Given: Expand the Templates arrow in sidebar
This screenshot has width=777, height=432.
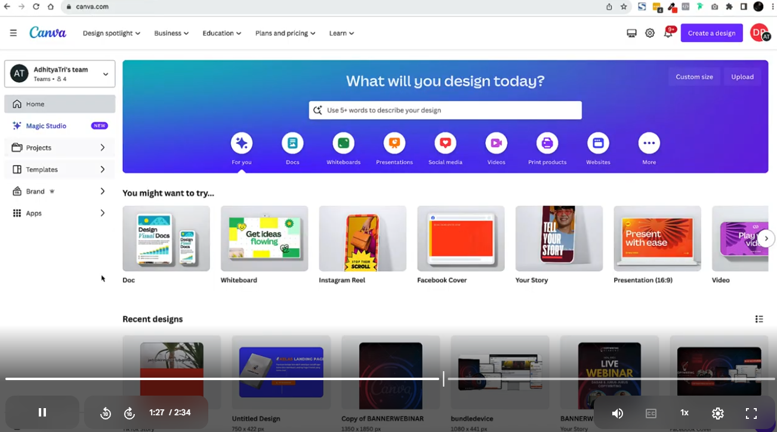Looking at the screenshot, I should click(x=103, y=169).
